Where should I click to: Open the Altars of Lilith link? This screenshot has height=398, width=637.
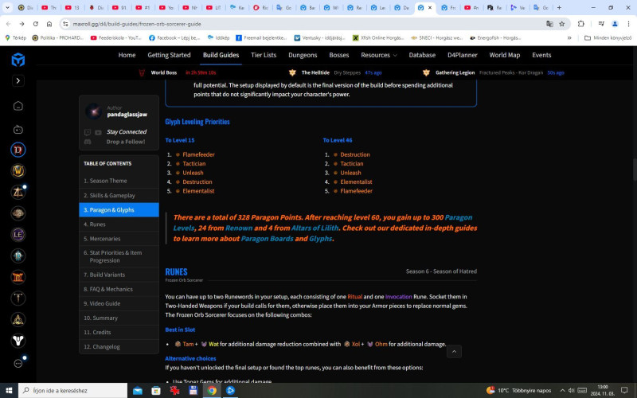coord(315,228)
